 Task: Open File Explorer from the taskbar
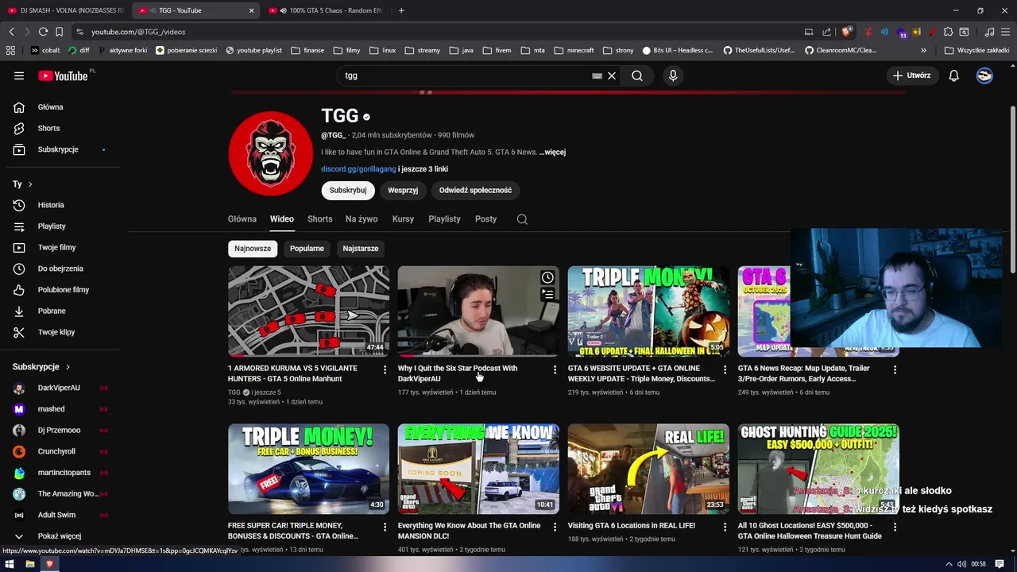click(x=29, y=564)
